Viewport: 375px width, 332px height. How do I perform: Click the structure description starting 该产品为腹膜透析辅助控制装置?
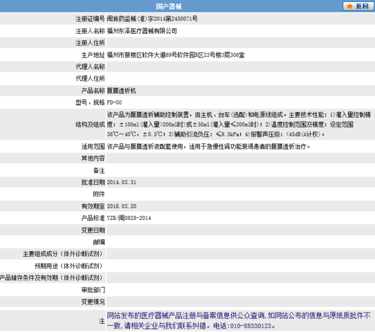click(239, 125)
